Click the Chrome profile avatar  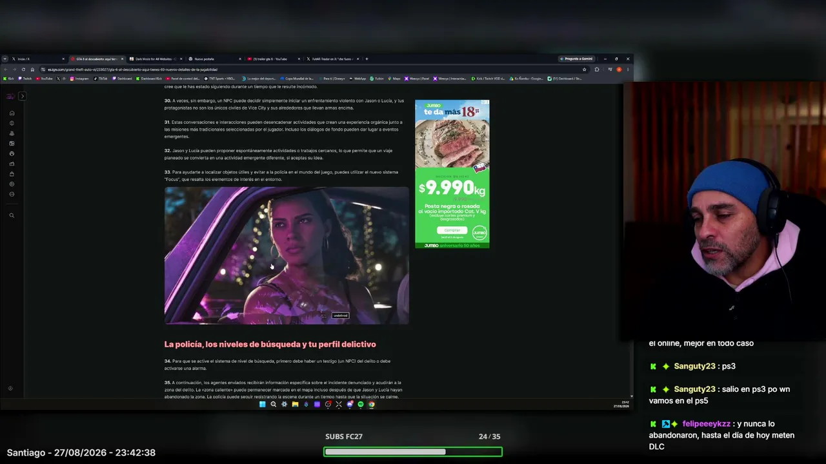click(619, 69)
